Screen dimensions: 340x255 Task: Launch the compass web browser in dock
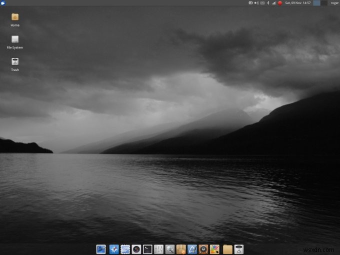coord(114,249)
